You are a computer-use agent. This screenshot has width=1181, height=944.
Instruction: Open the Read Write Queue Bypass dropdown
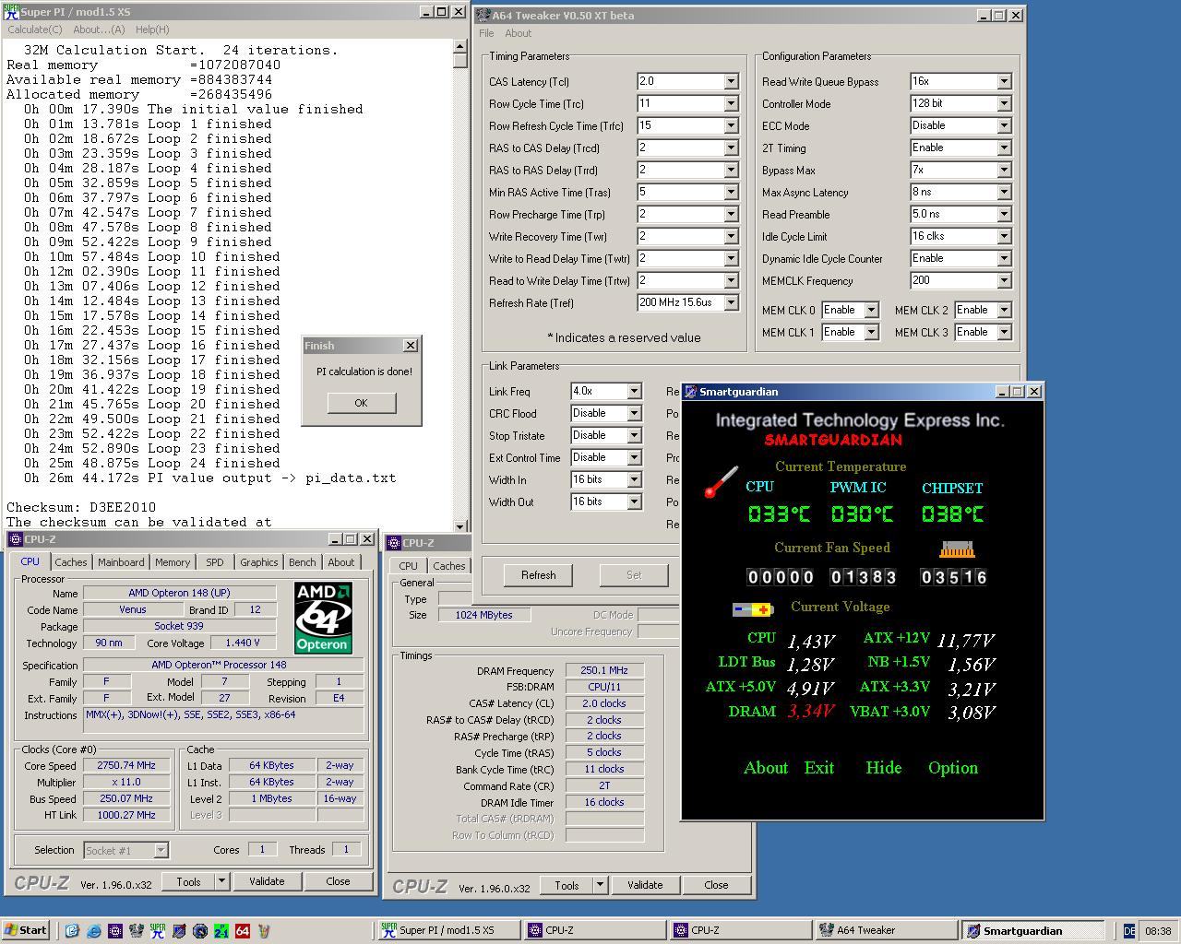[x=1004, y=81]
